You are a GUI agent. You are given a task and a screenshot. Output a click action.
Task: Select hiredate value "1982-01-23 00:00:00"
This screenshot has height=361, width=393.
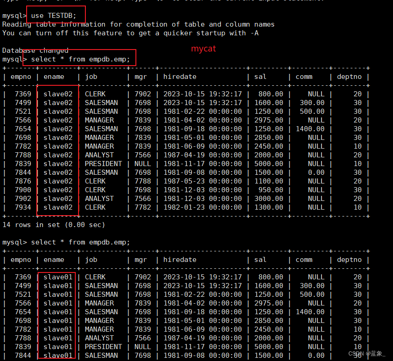point(202,207)
